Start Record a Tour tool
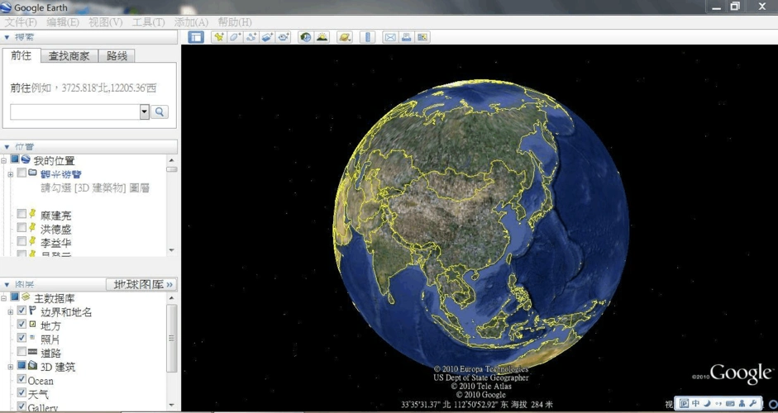Image resolution: width=778 pixels, height=413 pixels. click(x=284, y=36)
